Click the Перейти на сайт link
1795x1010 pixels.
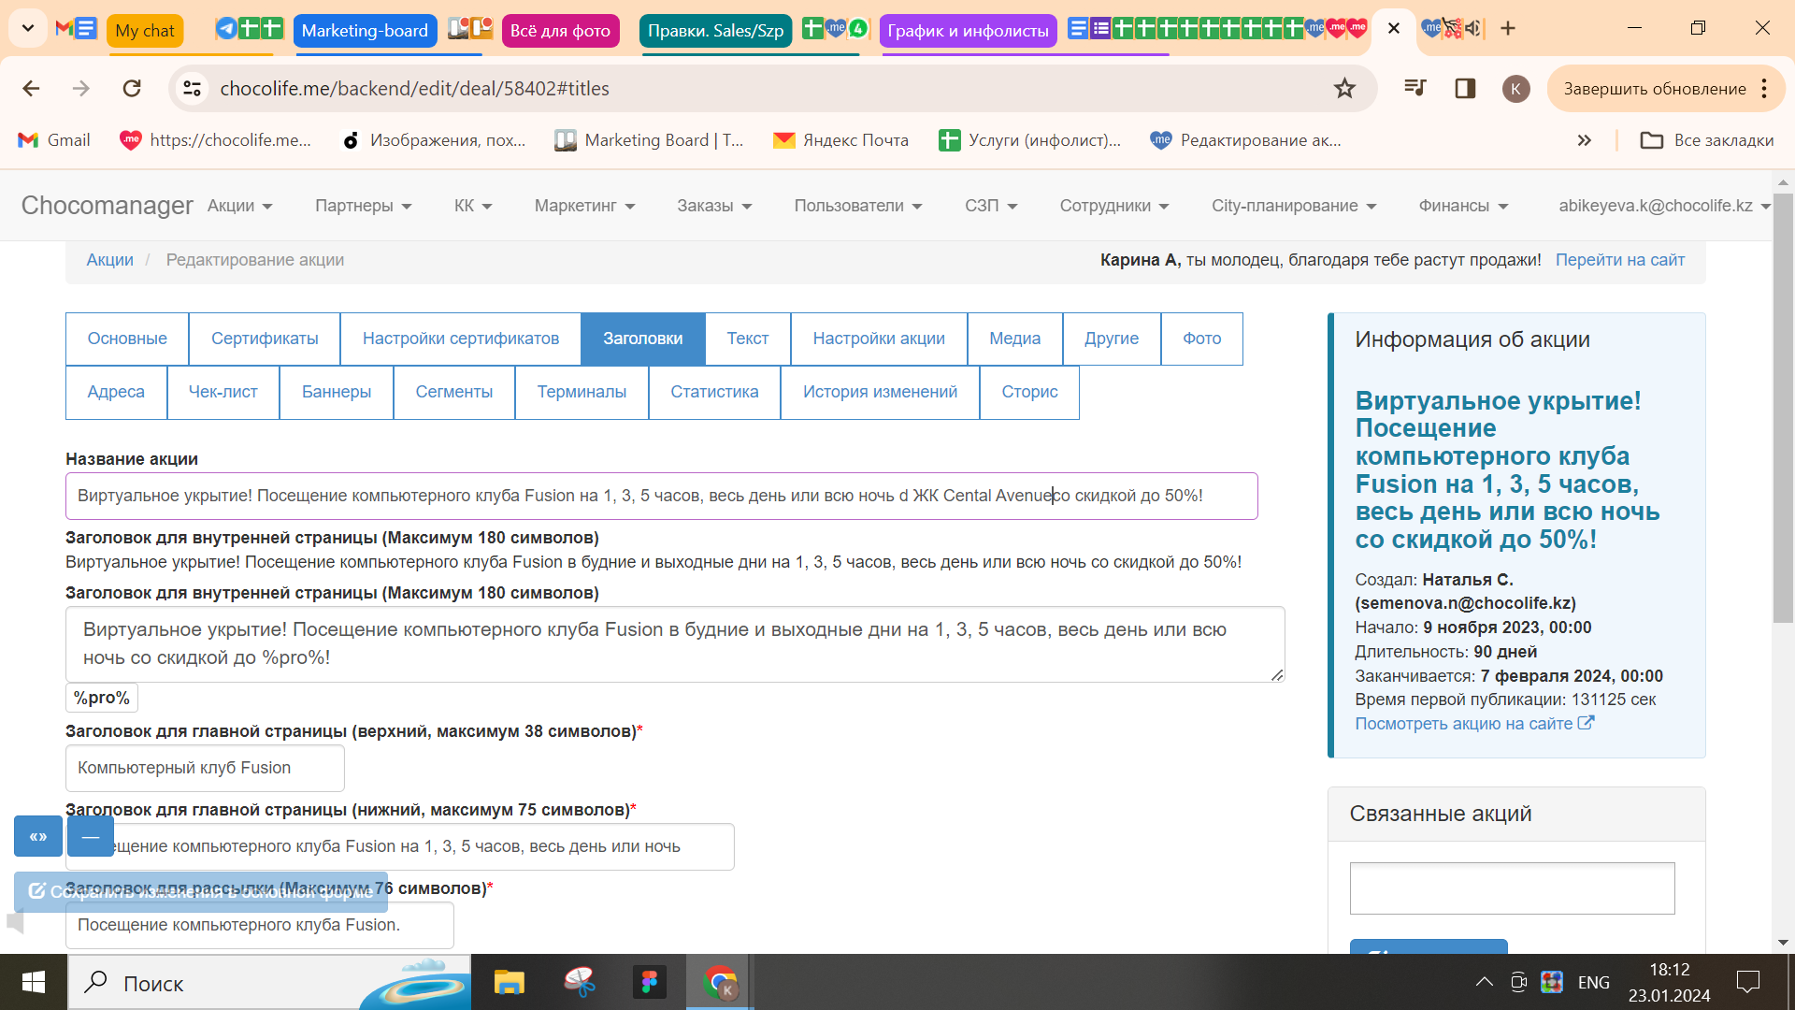tap(1619, 260)
